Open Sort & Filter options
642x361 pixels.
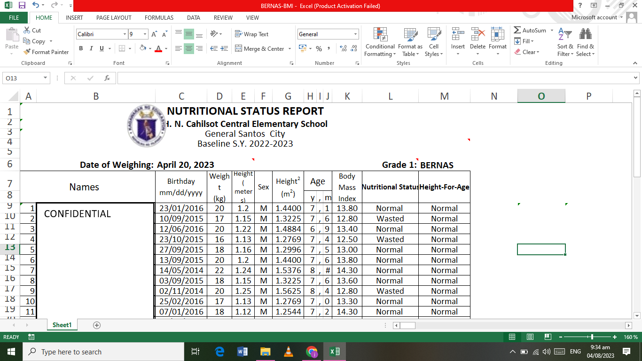565,42
